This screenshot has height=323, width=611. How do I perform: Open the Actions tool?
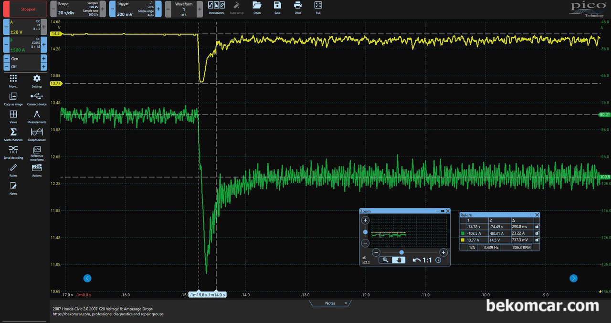click(x=37, y=170)
